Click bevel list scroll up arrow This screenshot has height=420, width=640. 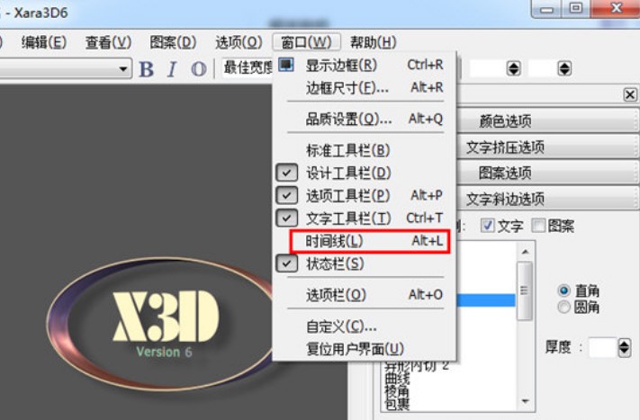[526, 252]
